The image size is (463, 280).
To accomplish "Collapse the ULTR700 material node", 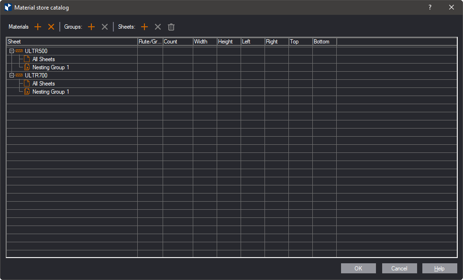I will tap(11, 75).
